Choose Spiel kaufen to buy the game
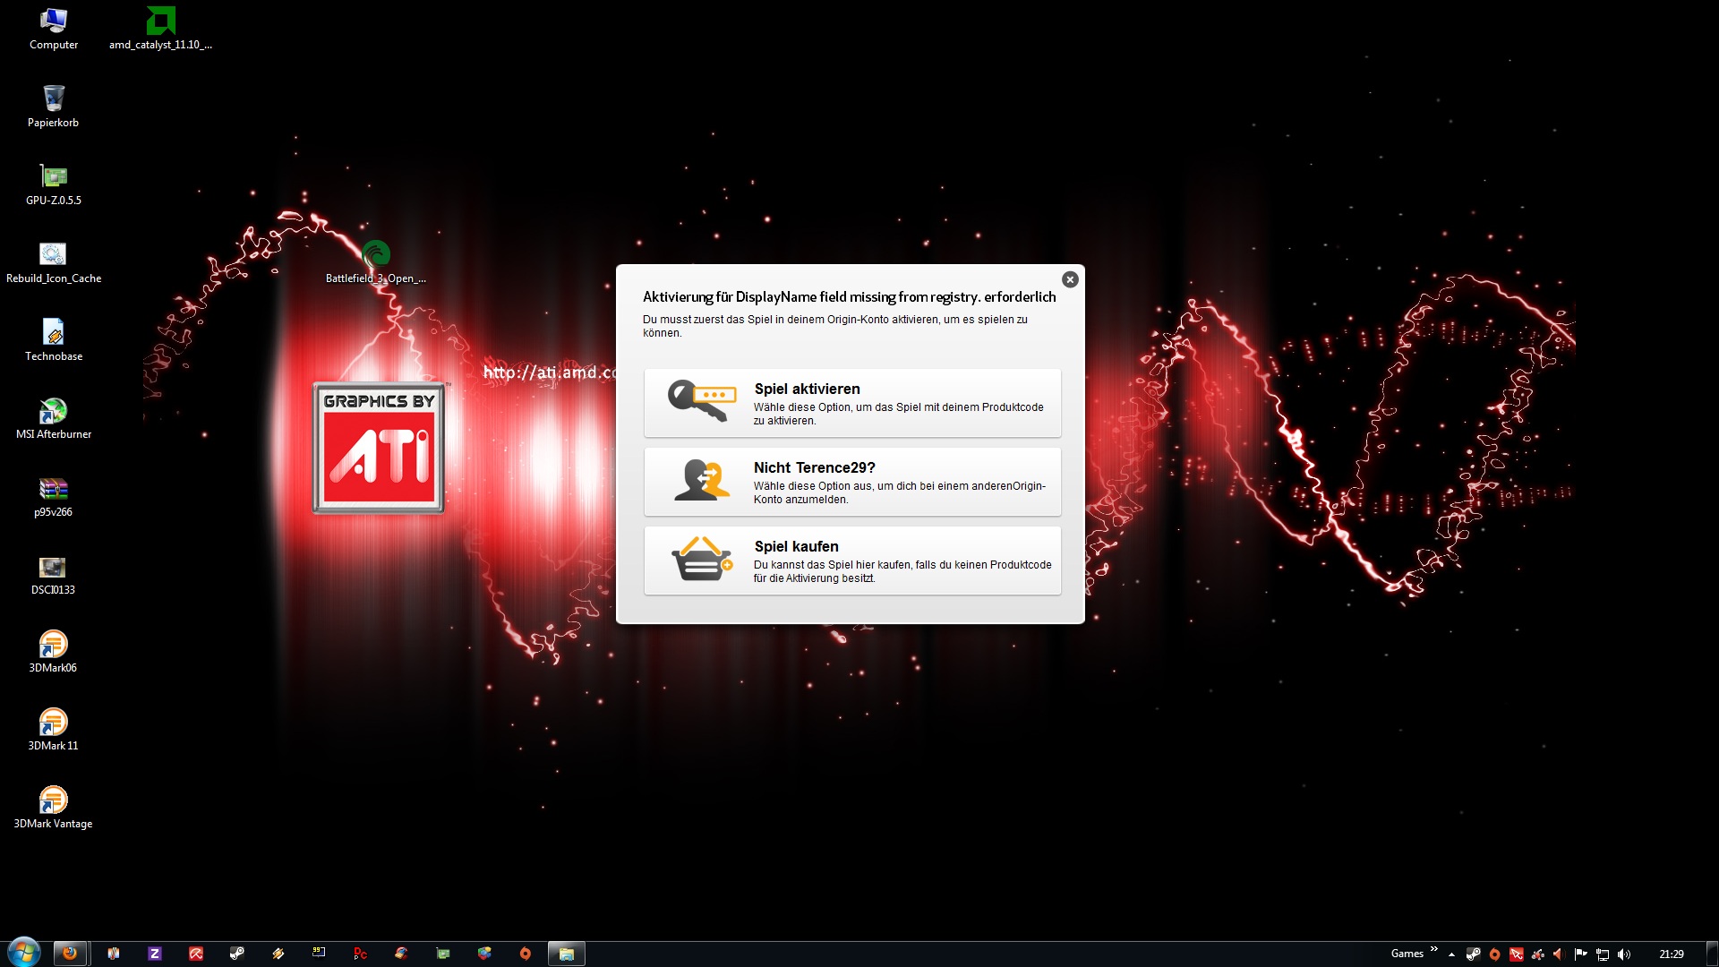The width and height of the screenshot is (1719, 967). pyautogui.click(x=852, y=561)
